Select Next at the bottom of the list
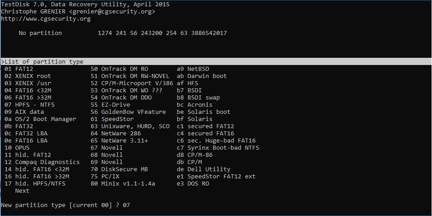 tap(22, 191)
